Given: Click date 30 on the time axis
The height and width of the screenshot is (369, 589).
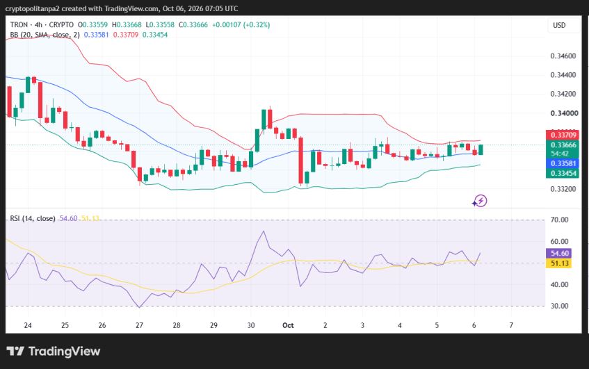Looking at the screenshot, I should [251, 325].
